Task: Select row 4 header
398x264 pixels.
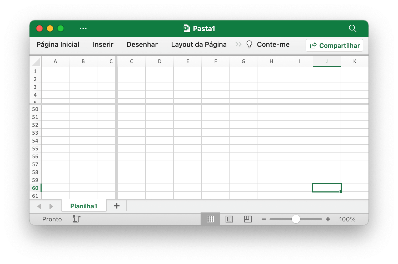Action: pyautogui.click(x=35, y=95)
